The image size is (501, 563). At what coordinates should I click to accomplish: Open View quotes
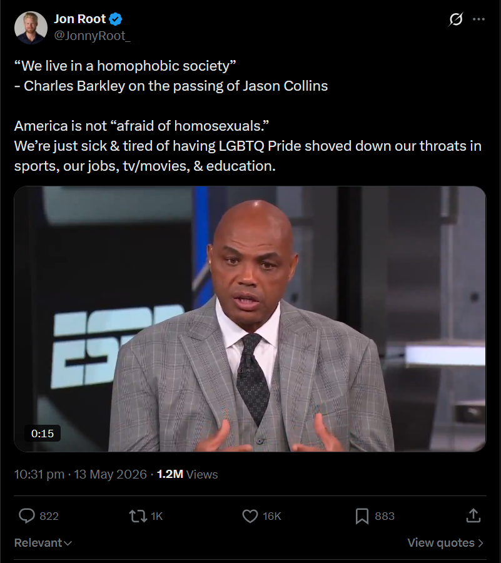pyautogui.click(x=445, y=542)
